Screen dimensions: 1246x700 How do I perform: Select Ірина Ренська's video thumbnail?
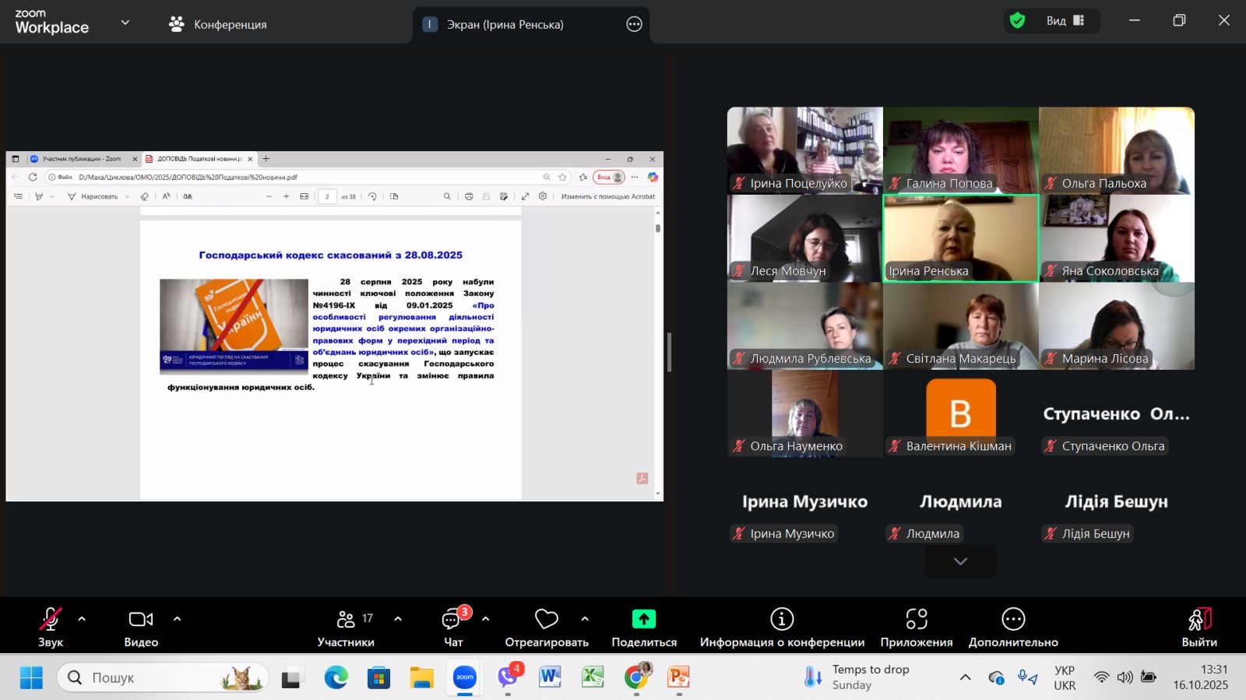click(960, 237)
